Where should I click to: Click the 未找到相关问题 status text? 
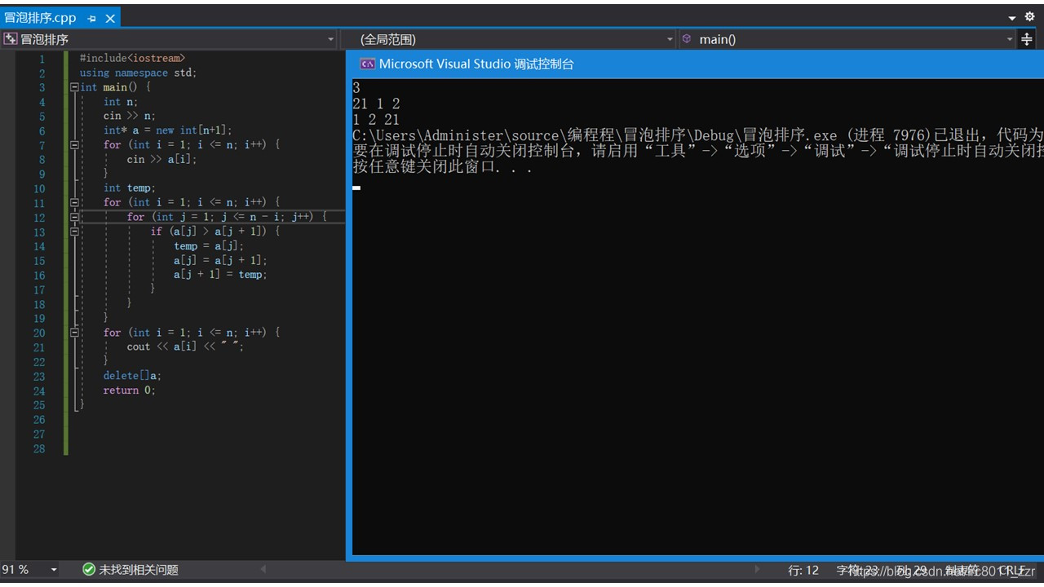coord(139,570)
